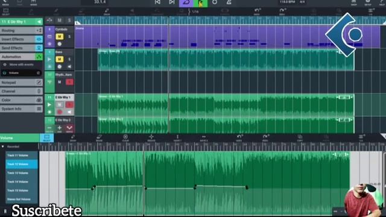Select Stereo Out Volume in list
The height and width of the screenshot is (217, 386).
(x=22, y=199)
